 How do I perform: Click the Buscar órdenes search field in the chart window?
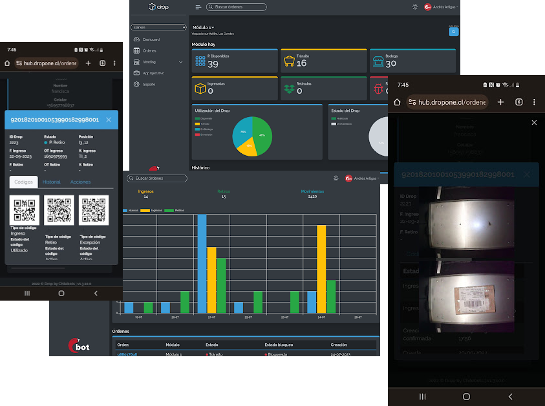click(157, 178)
